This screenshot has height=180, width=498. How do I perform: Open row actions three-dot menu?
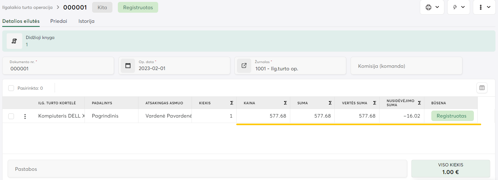(x=25, y=116)
